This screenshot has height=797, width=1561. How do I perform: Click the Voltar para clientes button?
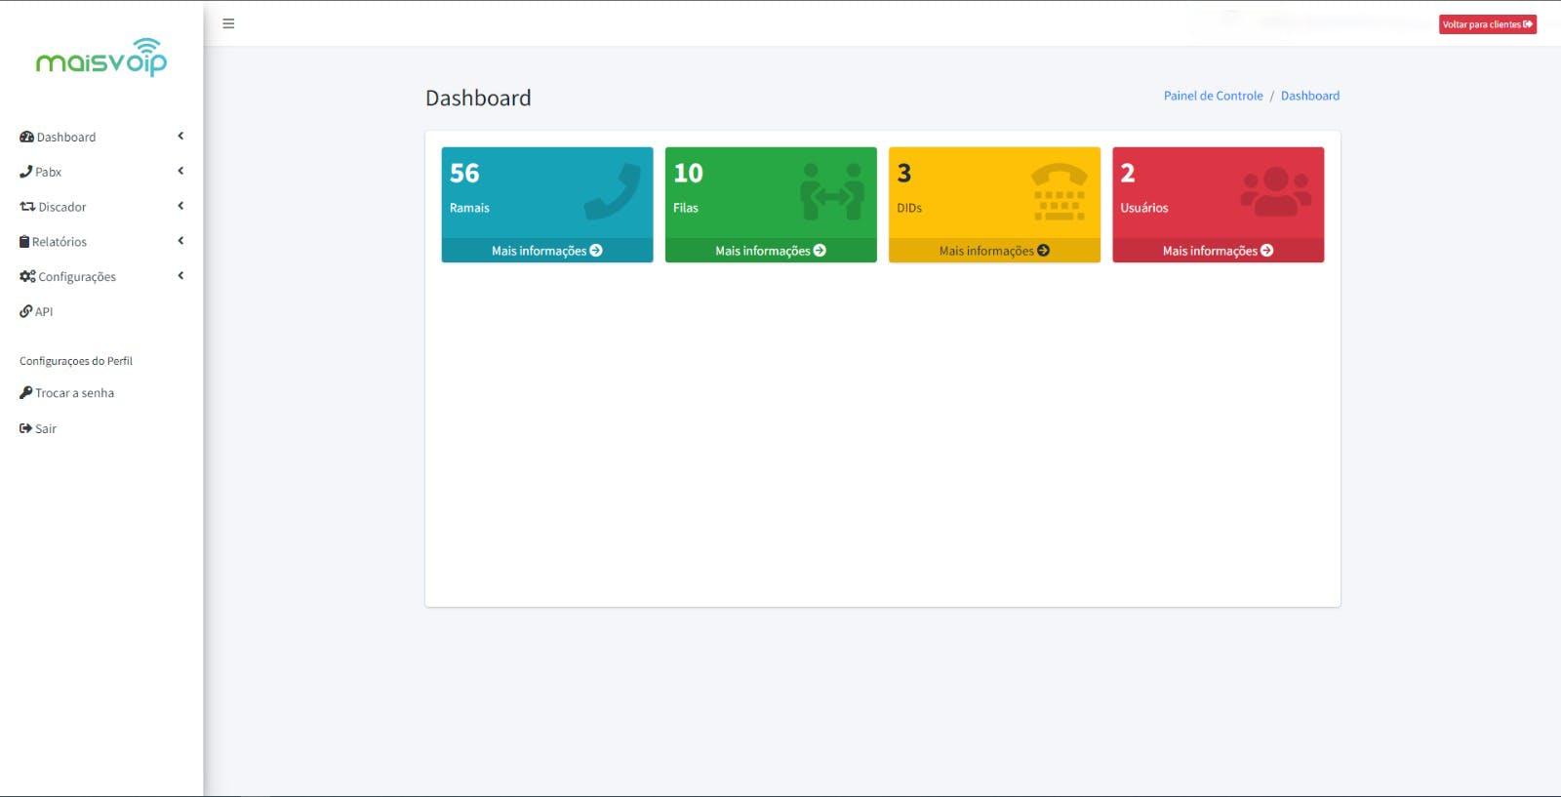coord(1488,24)
